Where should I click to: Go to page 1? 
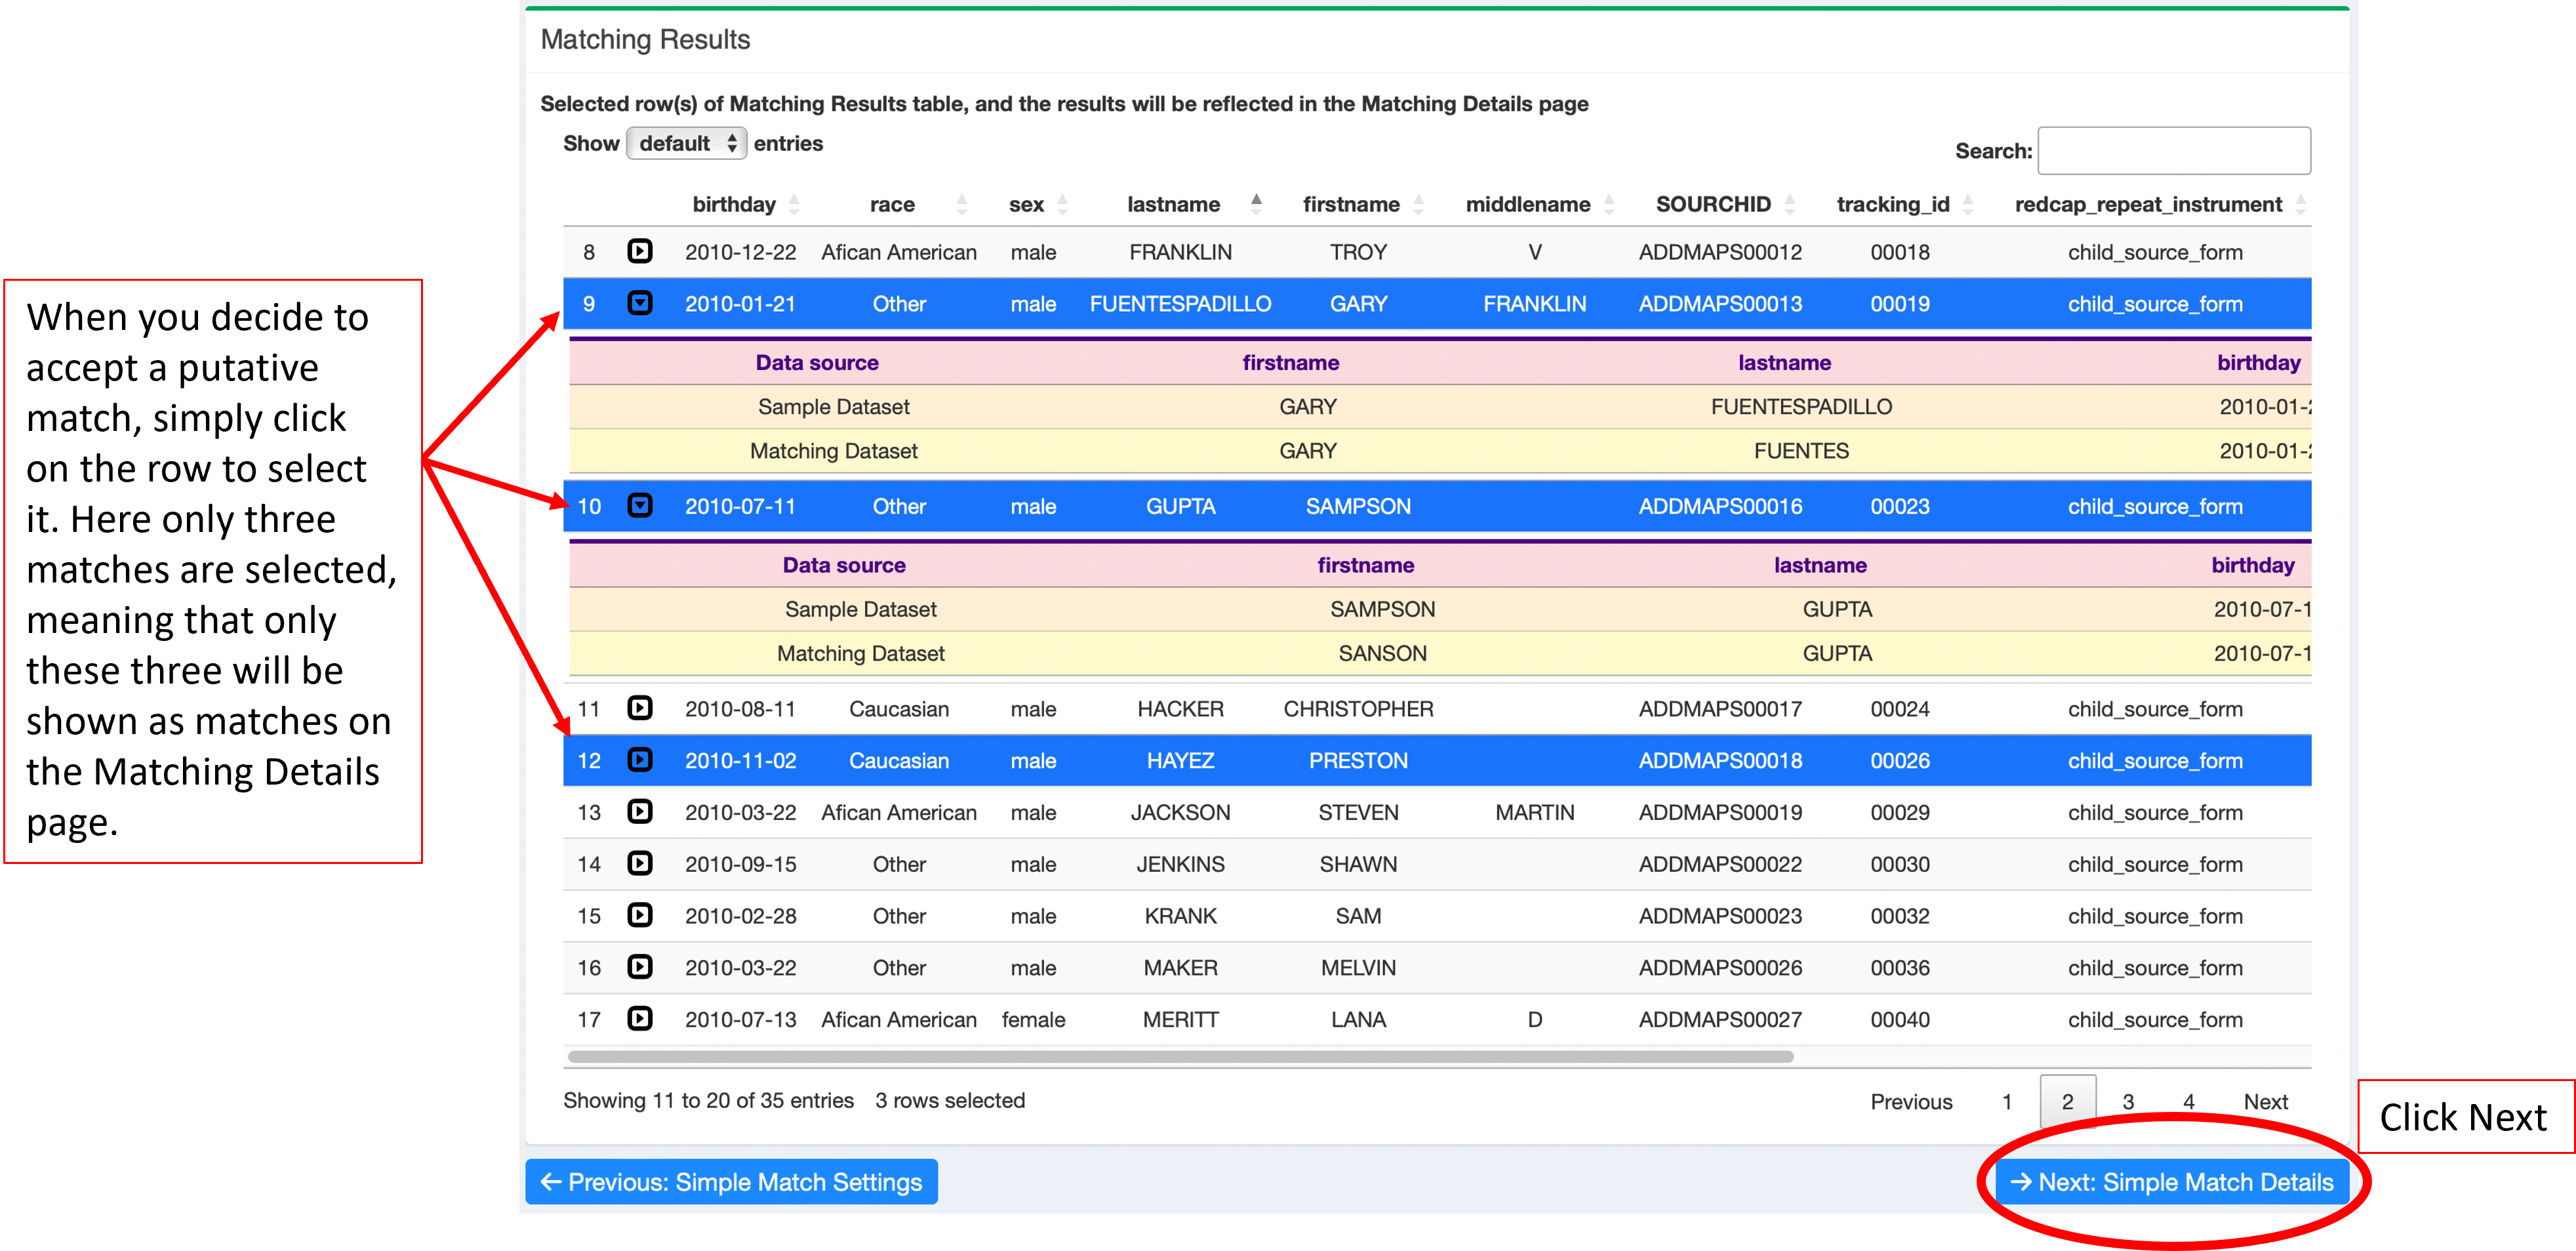2006,1101
